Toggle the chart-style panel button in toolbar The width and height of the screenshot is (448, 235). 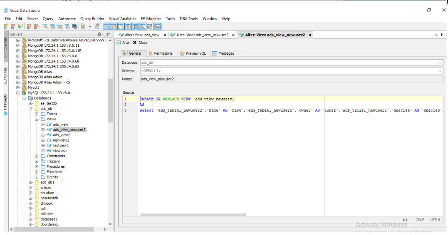[x=157, y=26]
